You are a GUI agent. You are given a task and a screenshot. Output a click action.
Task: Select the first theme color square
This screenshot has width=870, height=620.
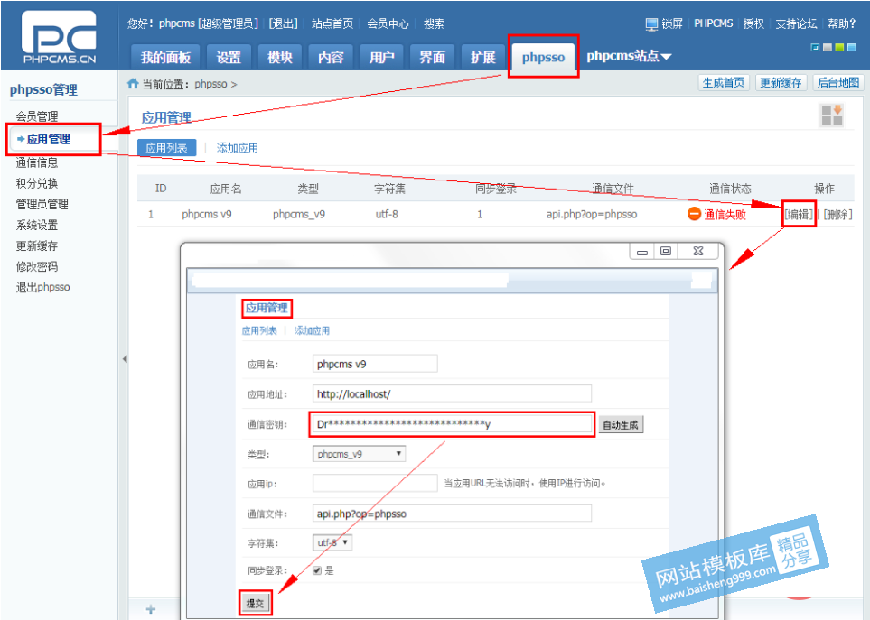coord(815,48)
